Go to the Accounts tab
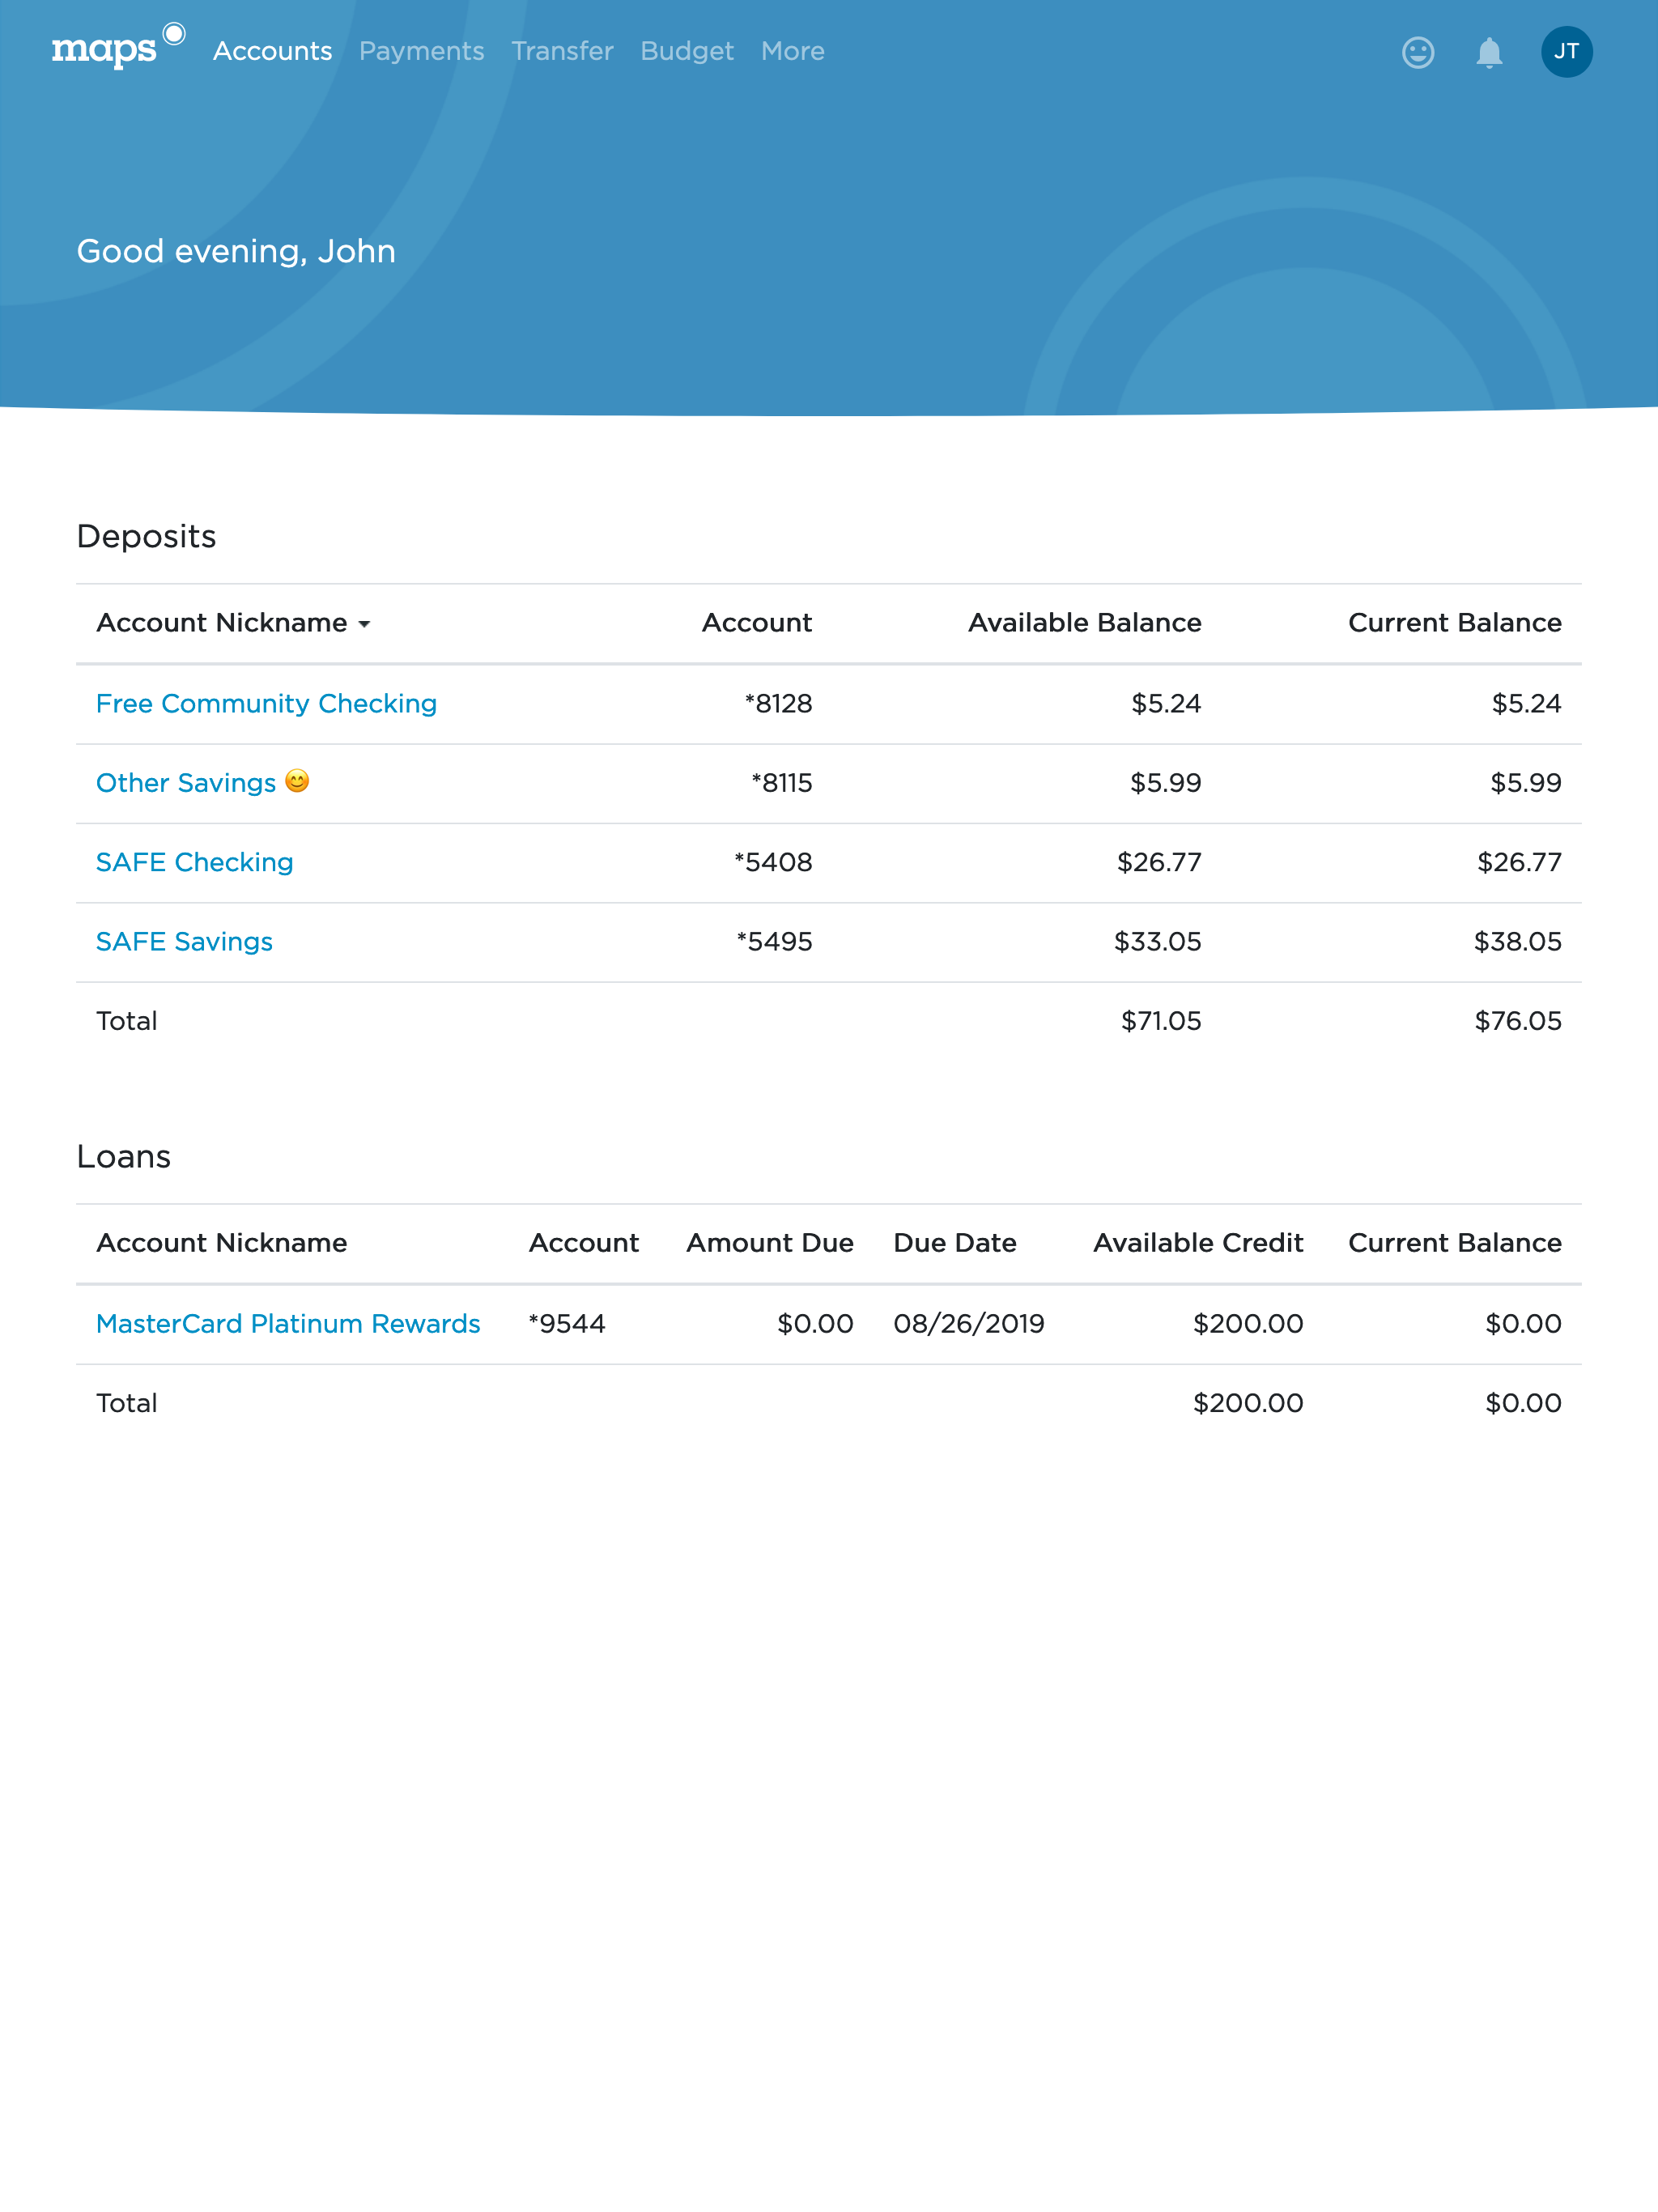The width and height of the screenshot is (1658, 2212). click(272, 51)
